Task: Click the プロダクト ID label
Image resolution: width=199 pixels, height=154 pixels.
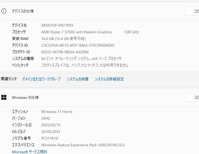Action: (x=21, y=52)
